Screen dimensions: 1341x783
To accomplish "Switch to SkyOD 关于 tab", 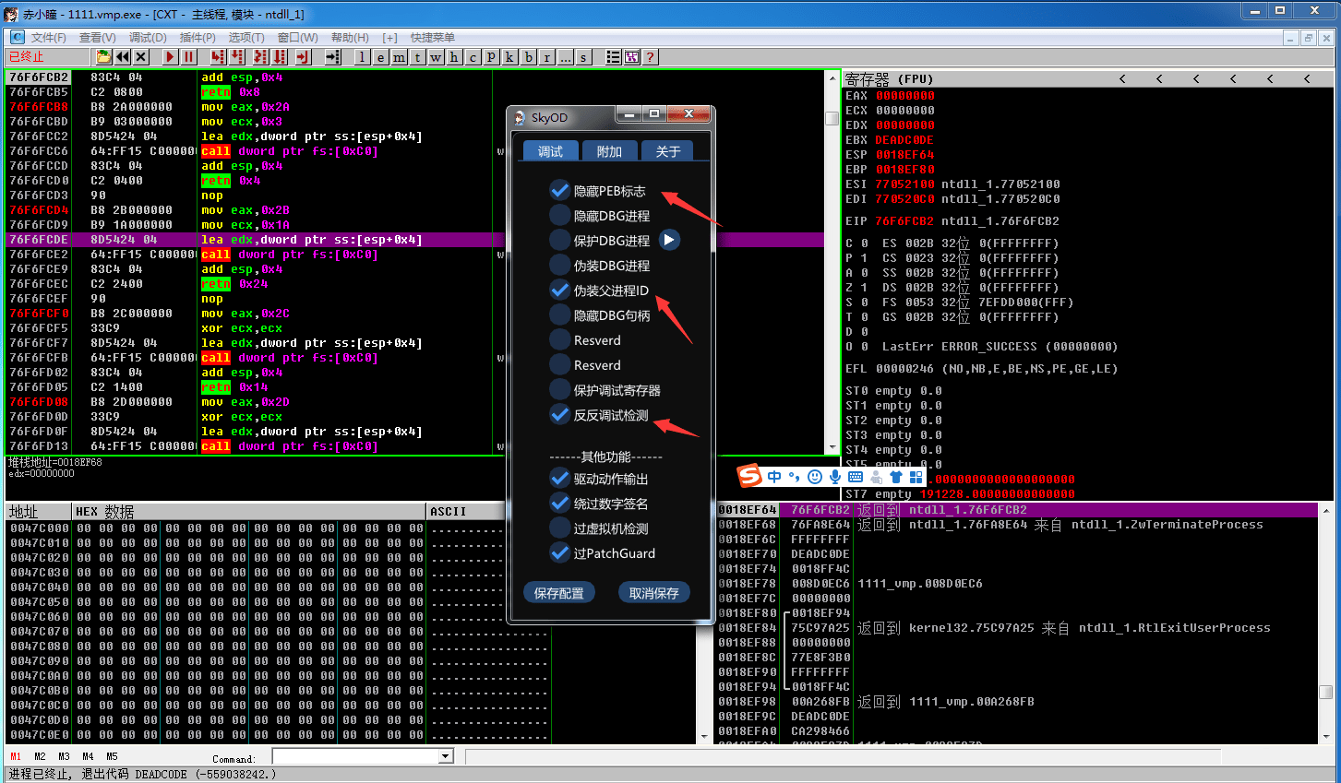I will tap(667, 151).
